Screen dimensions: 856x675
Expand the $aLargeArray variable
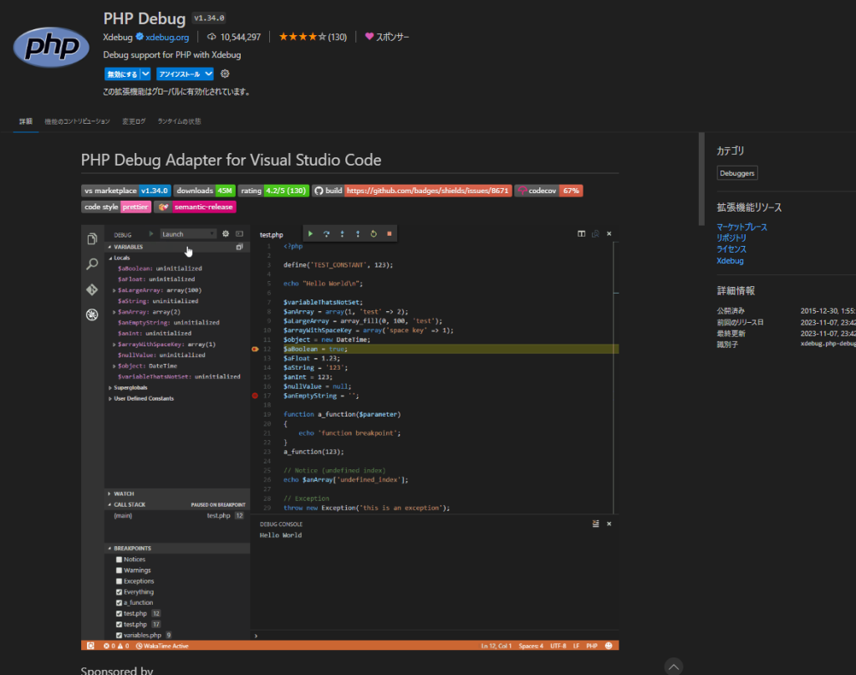pyautogui.click(x=114, y=290)
